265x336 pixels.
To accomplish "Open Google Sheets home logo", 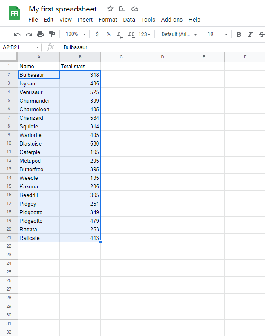I will click(x=15, y=13).
